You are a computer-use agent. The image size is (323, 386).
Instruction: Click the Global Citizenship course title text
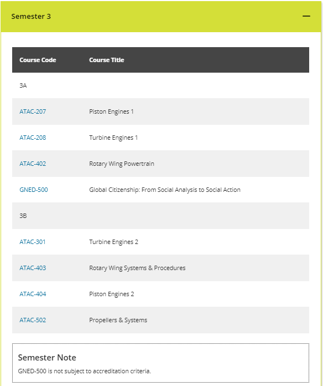click(165, 190)
